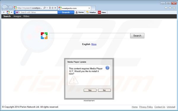Refresh the page with the reload icon
The height and width of the screenshot is (111, 178).
[x=53, y=8]
